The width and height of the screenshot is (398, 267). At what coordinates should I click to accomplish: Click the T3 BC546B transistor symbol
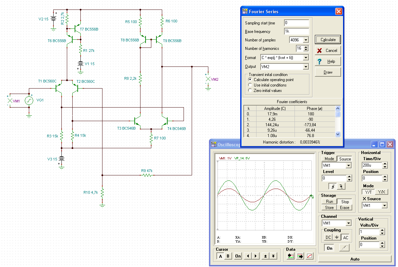[136, 121]
